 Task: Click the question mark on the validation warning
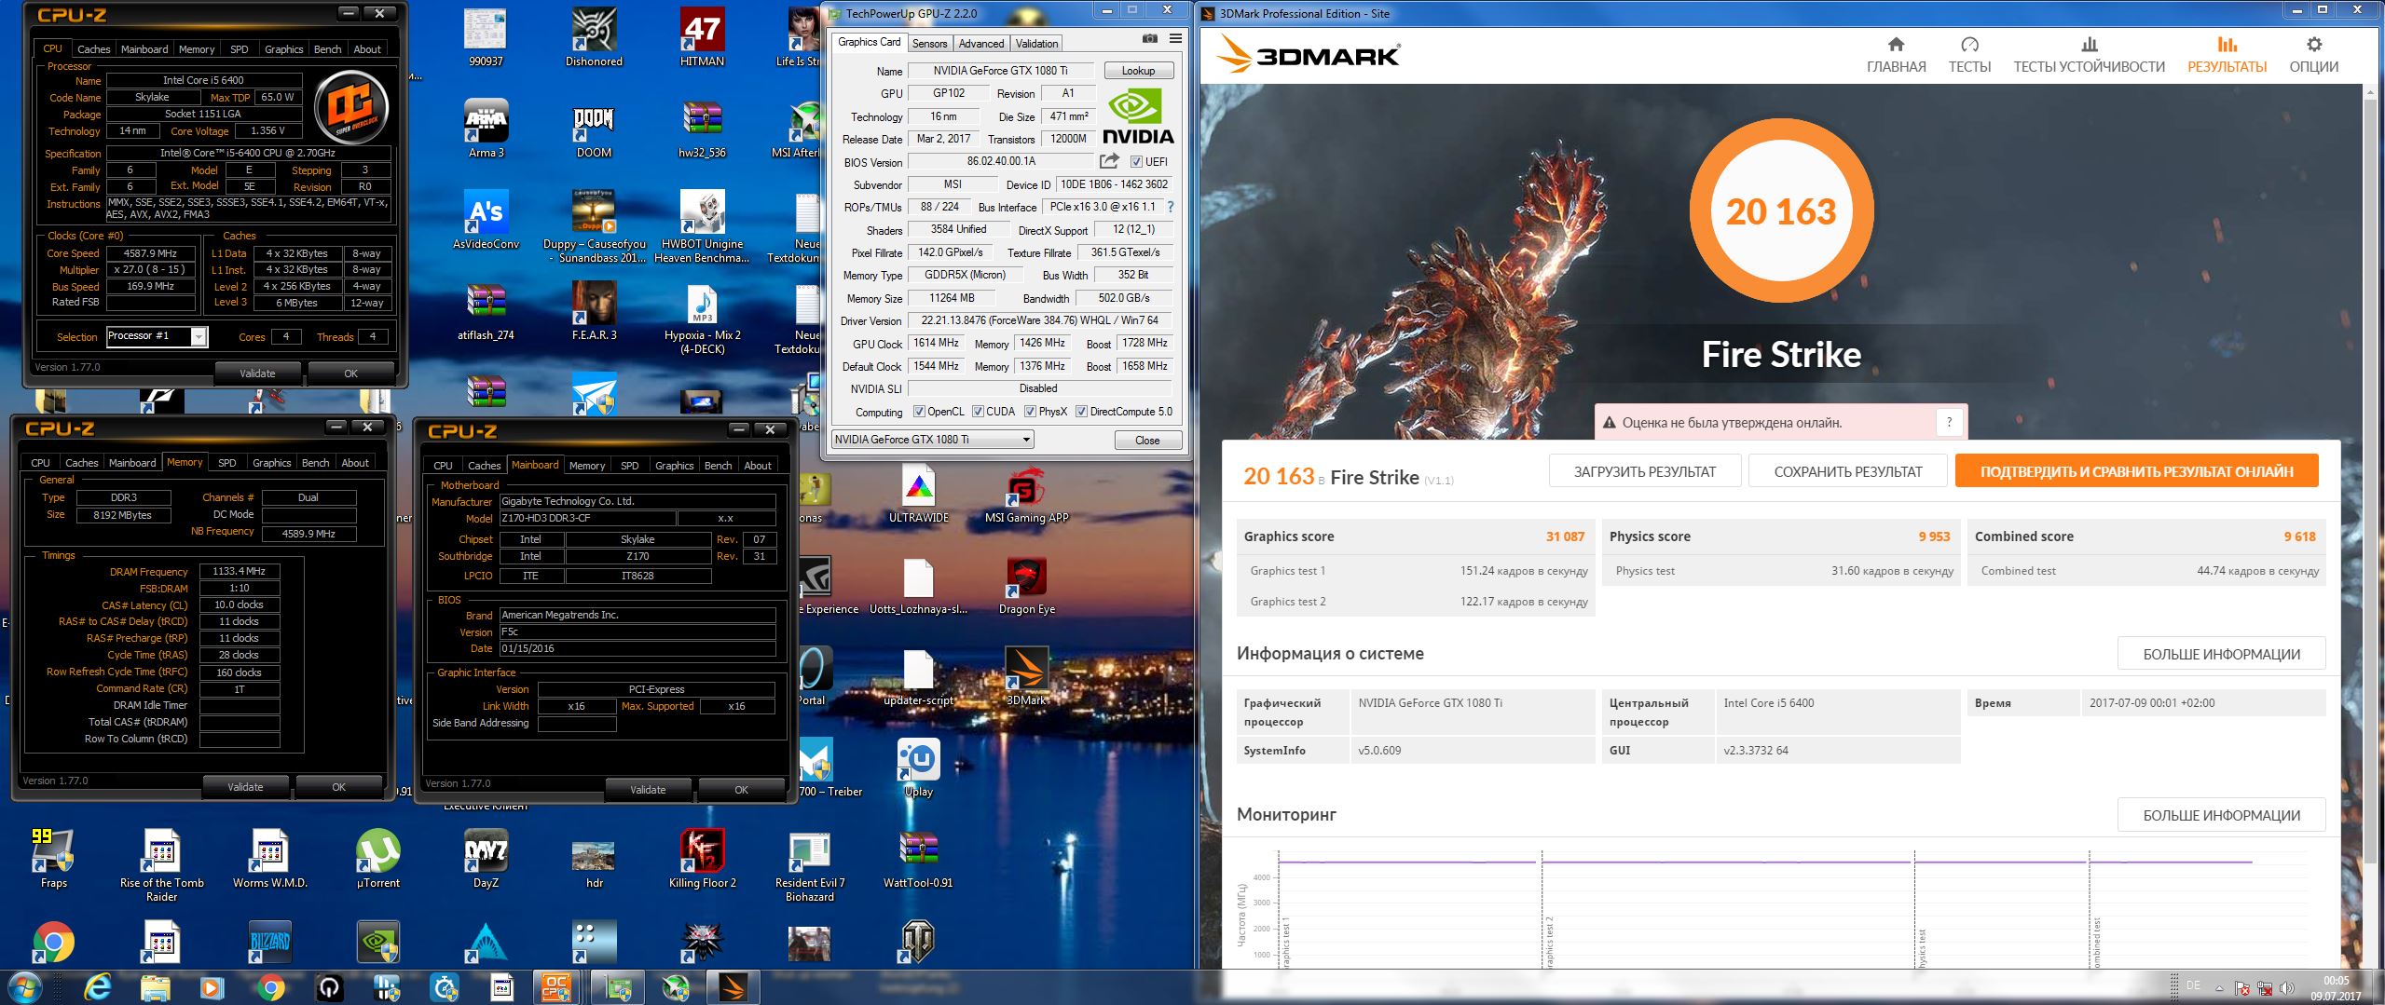click(1948, 423)
